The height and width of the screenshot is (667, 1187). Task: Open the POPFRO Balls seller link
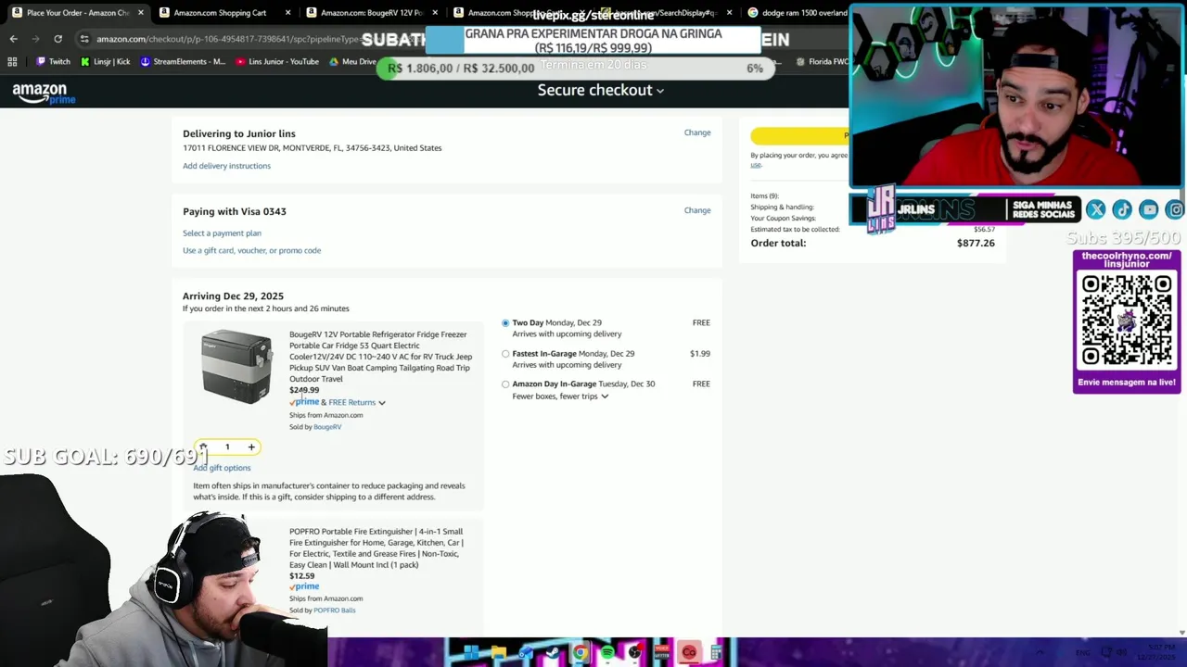(x=335, y=610)
